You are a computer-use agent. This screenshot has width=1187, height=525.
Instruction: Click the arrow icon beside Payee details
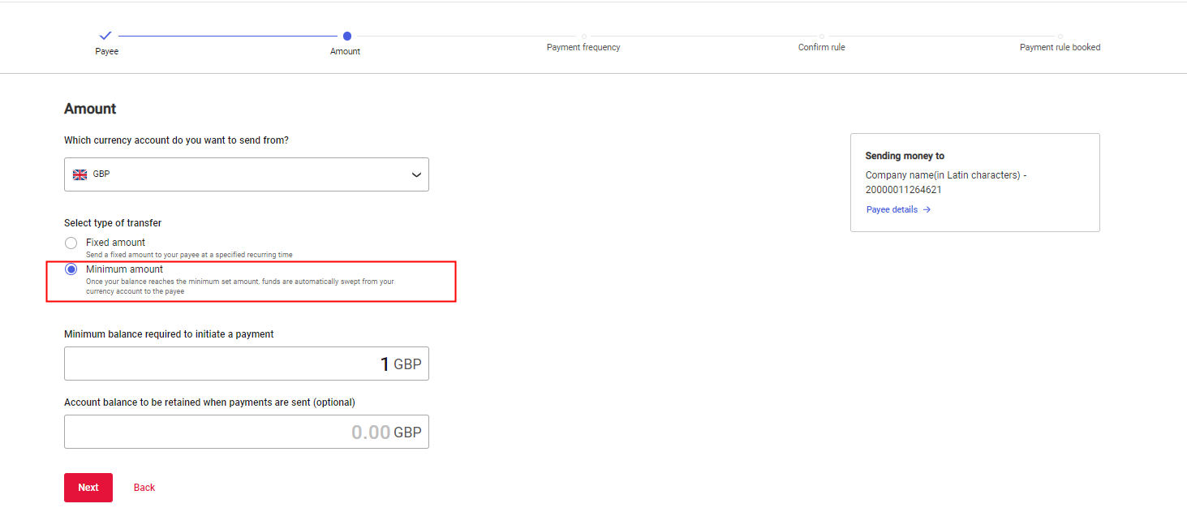(927, 209)
